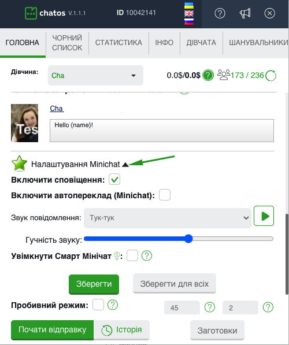
Task: Select the Ukrainian flag language
Action: tap(189, 6)
